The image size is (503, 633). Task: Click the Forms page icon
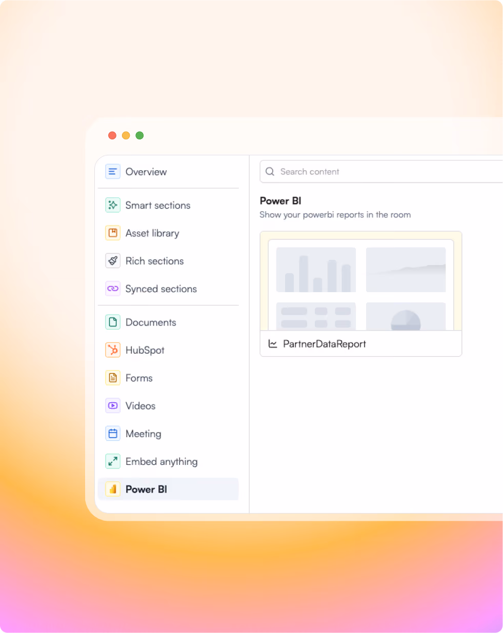point(113,378)
